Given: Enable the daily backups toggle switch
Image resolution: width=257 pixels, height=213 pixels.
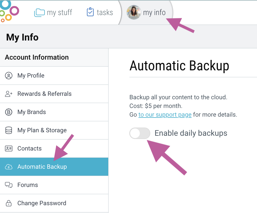Looking at the screenshot, I should 140,133.
